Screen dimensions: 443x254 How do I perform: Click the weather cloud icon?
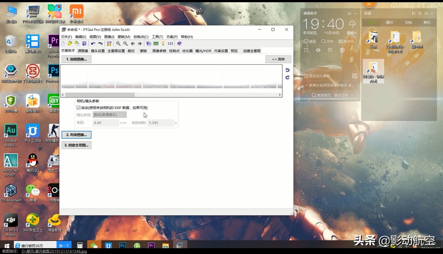tap(352, 24)
